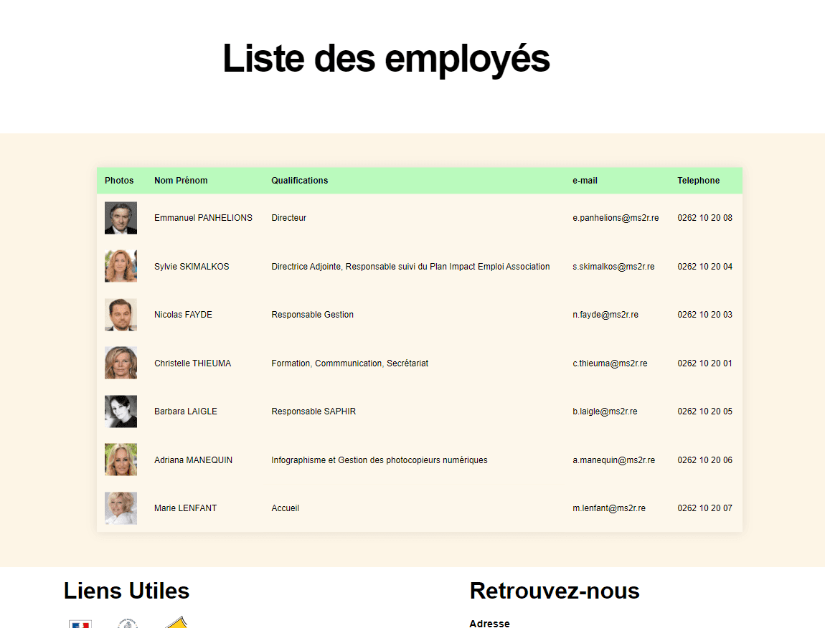825x628 pixels.
Task: Select the name Sylvie SKIMALKOS
Action: (x=192, y=267)
